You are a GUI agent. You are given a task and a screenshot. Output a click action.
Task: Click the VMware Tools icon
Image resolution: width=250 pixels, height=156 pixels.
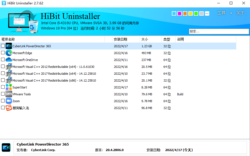click(x=9, y=94)
